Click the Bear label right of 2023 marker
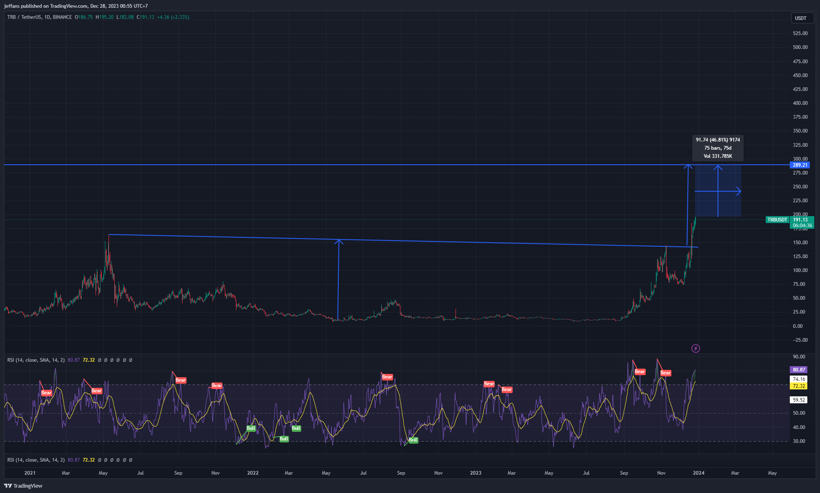 click(x=489, y=384)
